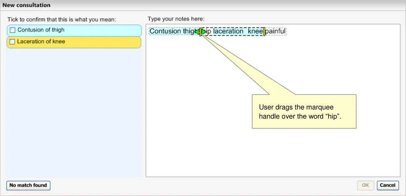Image resolution: width=406 pixels, height=196 pixels.
Task: Tick the Contusion of thigh checkbox
Action: click(12, 30)
